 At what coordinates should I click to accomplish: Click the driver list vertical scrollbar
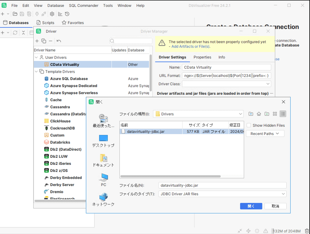pos(151,73)
